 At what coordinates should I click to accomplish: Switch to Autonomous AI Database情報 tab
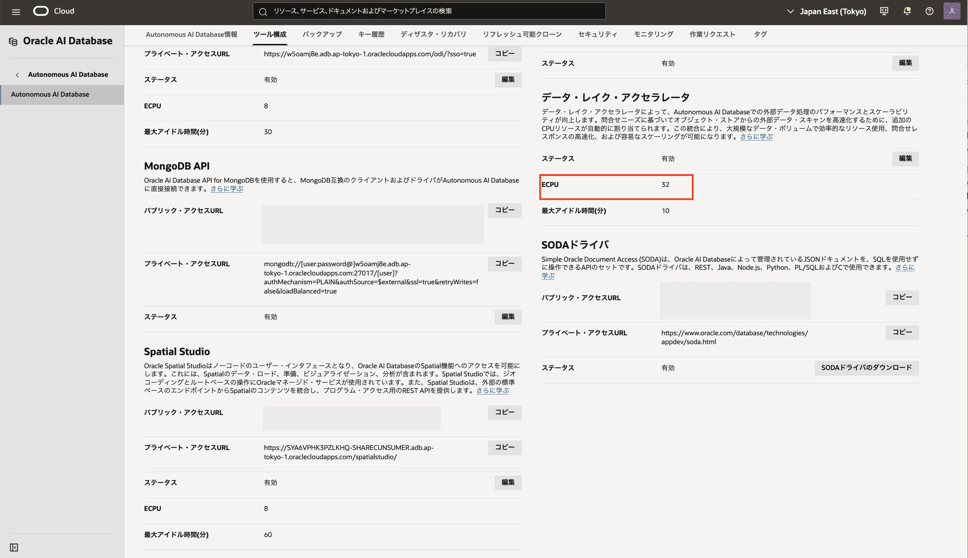[x=191, y=34]
